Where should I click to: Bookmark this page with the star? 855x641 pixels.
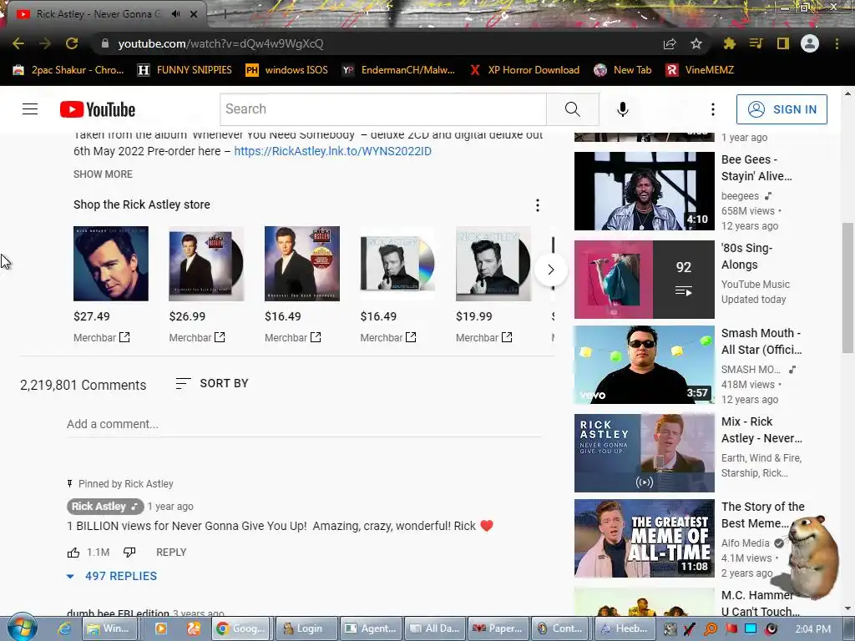click(x=696, y=43)
